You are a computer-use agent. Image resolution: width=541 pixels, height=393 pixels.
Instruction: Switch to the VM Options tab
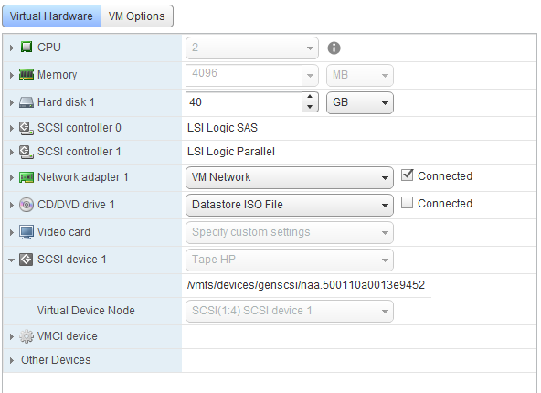pyautogui.click(x=137, y=16)
